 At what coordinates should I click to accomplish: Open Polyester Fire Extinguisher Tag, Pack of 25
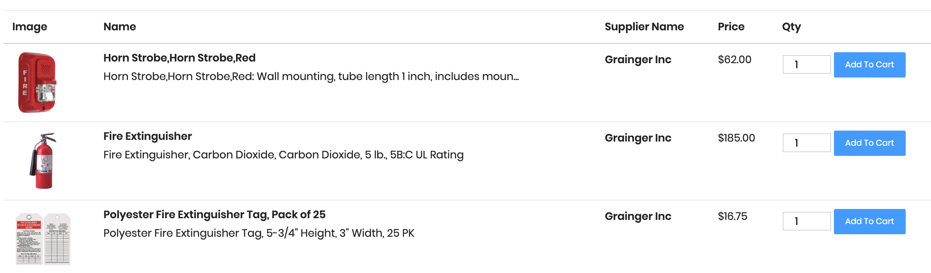coord(214,215)
